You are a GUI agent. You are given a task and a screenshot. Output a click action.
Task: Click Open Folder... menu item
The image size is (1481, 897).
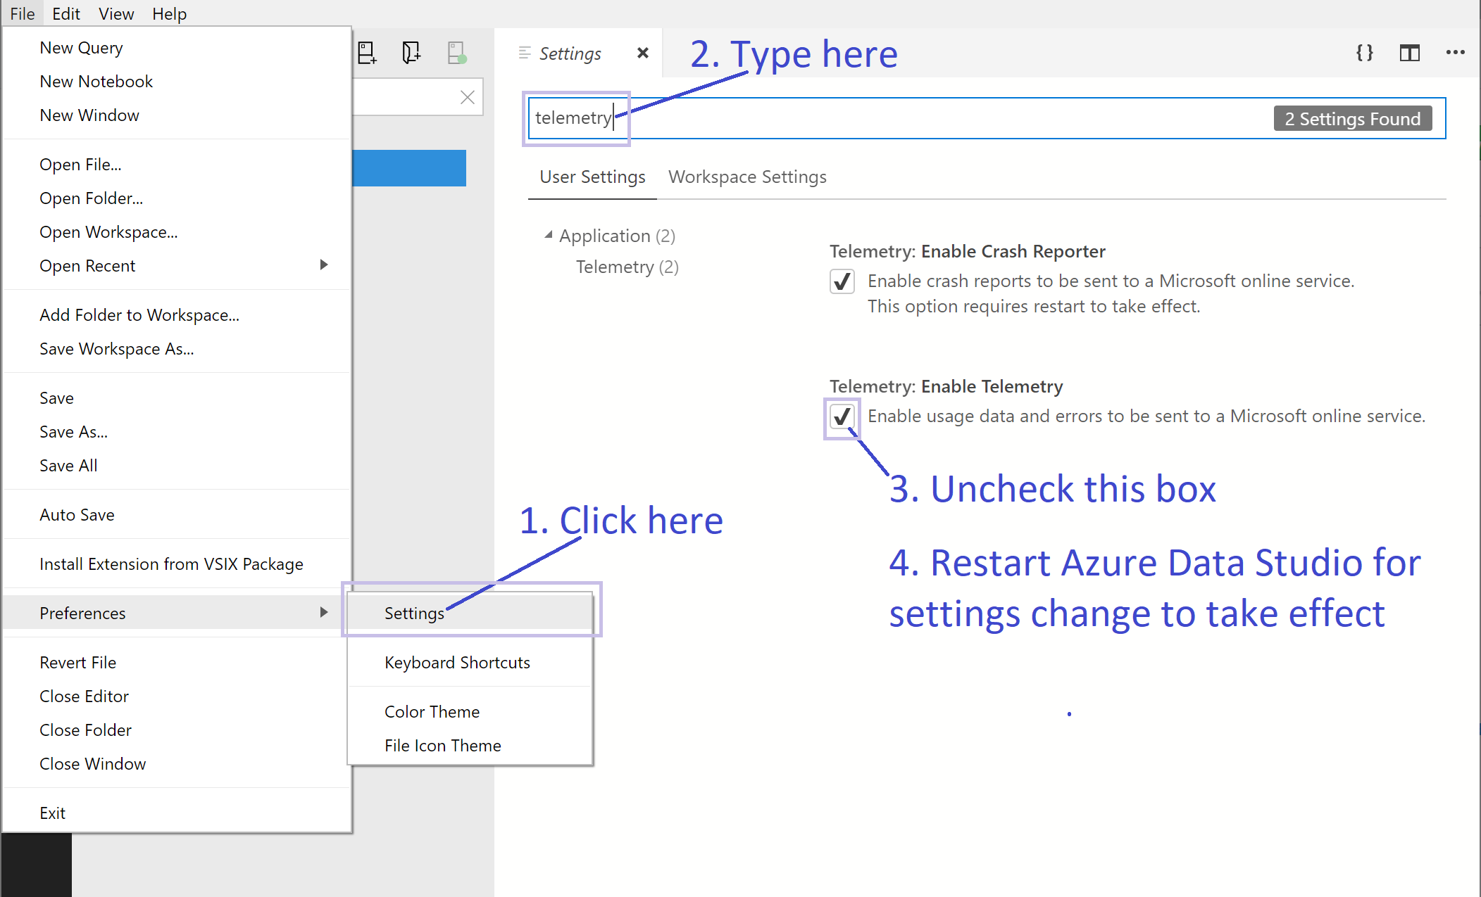177,198
